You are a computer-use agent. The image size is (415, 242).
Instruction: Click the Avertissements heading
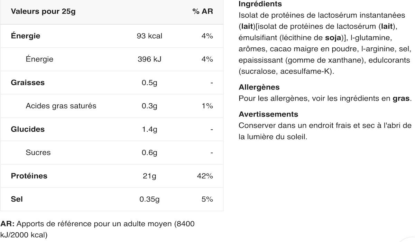[x=268, y=114]
